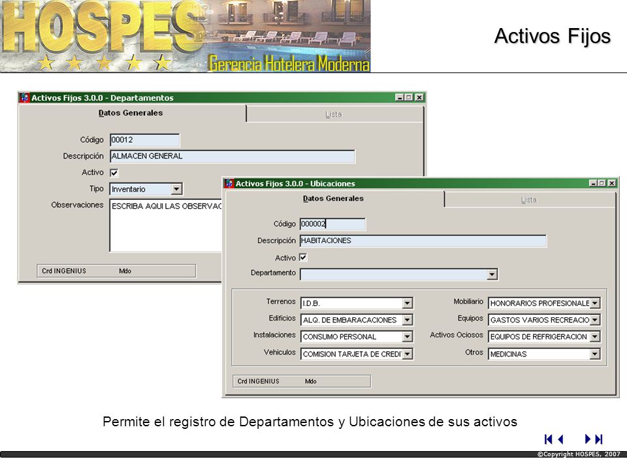627x470 pixels.
Task: Close the Ubicaciones window
Action: pyautogui.click(x=611, y=183)
